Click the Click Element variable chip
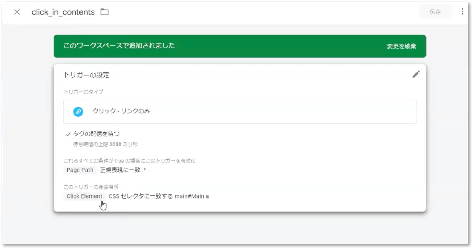 tap(84, 196)
